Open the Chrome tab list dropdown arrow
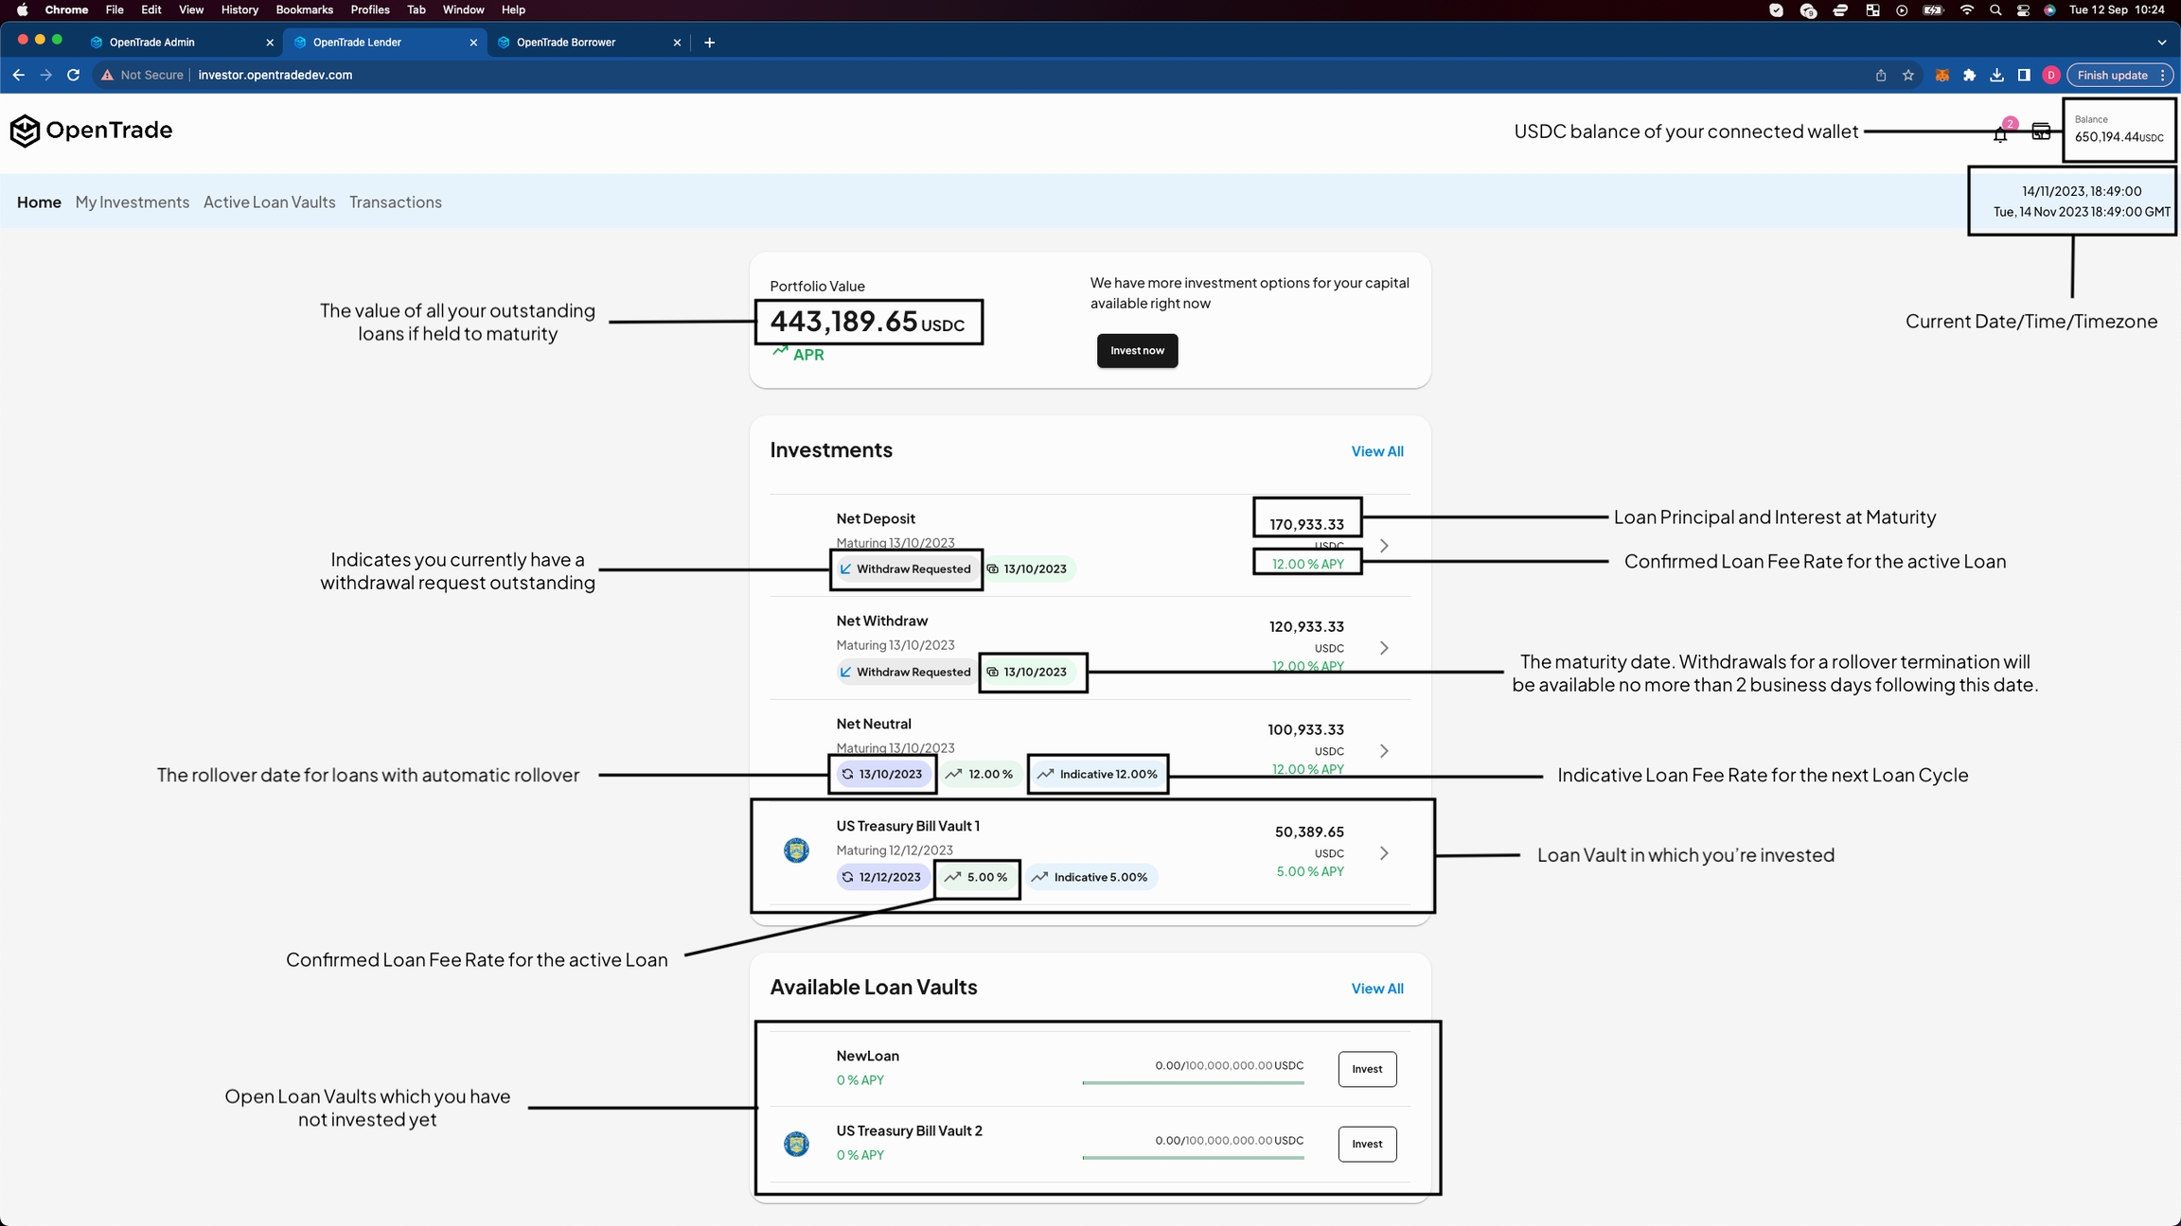 [x=2161, y=43]
